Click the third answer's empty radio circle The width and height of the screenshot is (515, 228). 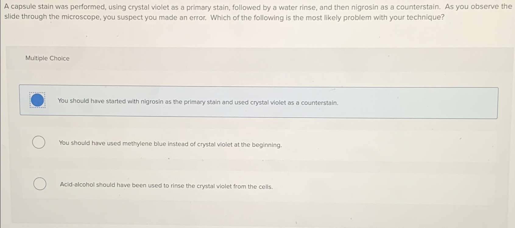click(x=39, y=184)
